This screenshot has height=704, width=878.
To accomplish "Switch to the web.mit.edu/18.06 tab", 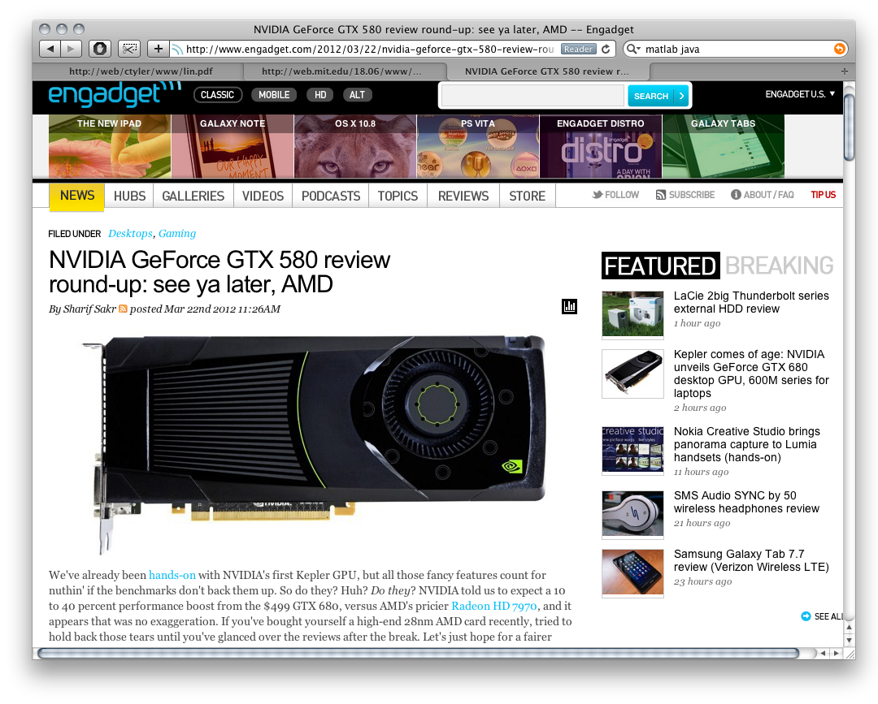I will (341, 71).
